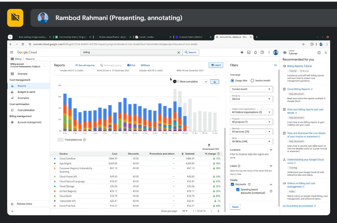Click the Share button
This screenshot has width=337, height=223.
point(145,65)
